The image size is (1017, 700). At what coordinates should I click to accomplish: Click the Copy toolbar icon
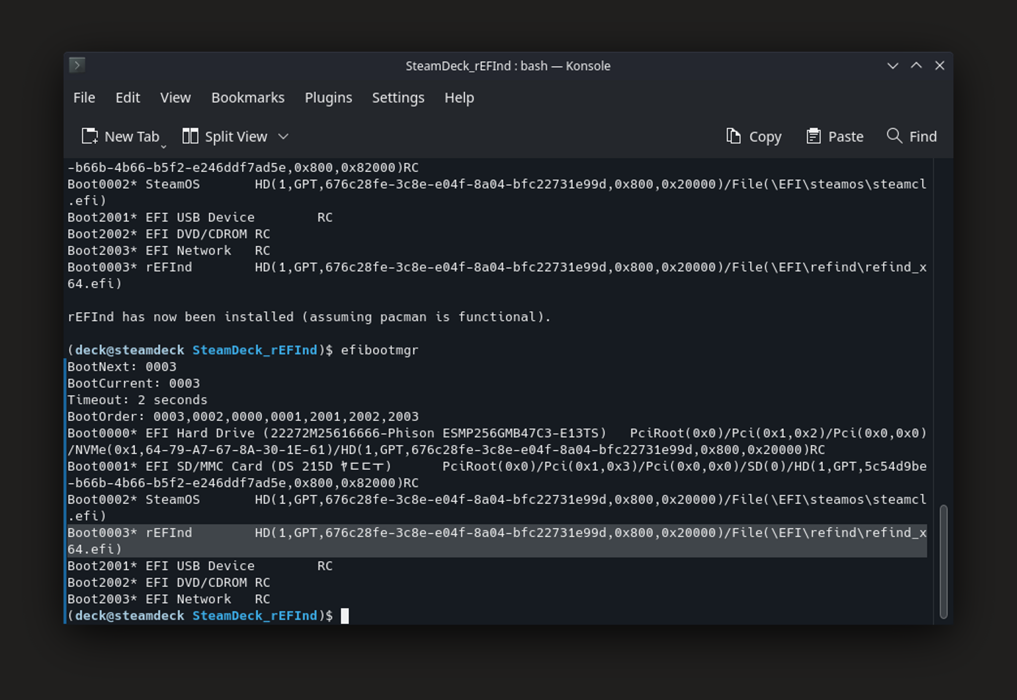[733, 136]
